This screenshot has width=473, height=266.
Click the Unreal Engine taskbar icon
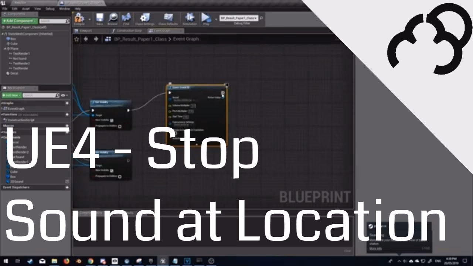(x=163, y=261)
